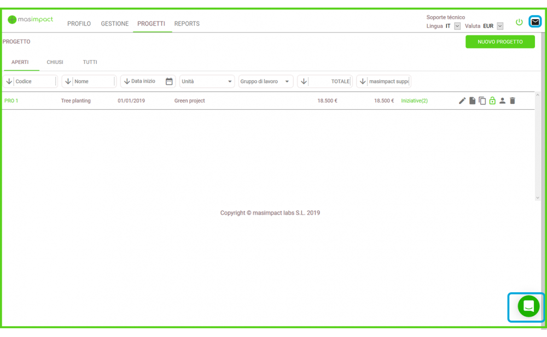547x337 pixels.
Task: Open the mail envelope icon in header
Action: [535, 22]
